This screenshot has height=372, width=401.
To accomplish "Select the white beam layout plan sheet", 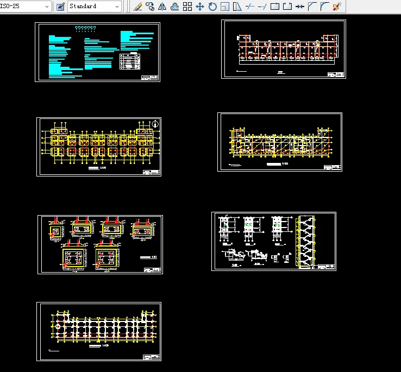I will pos(99,332).
